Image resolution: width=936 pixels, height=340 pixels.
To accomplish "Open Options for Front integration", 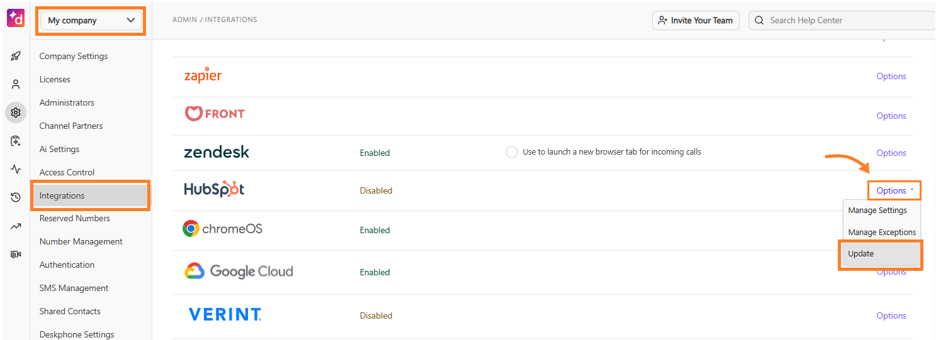I will point(891,116).
